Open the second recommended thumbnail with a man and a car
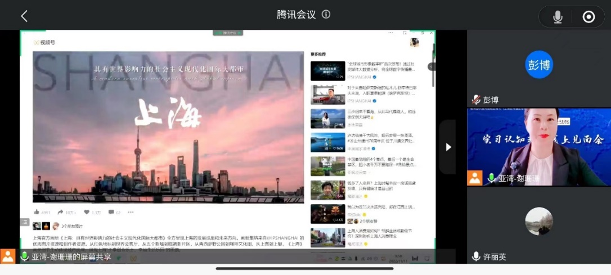Screen dimensions: 611x275 327,94
